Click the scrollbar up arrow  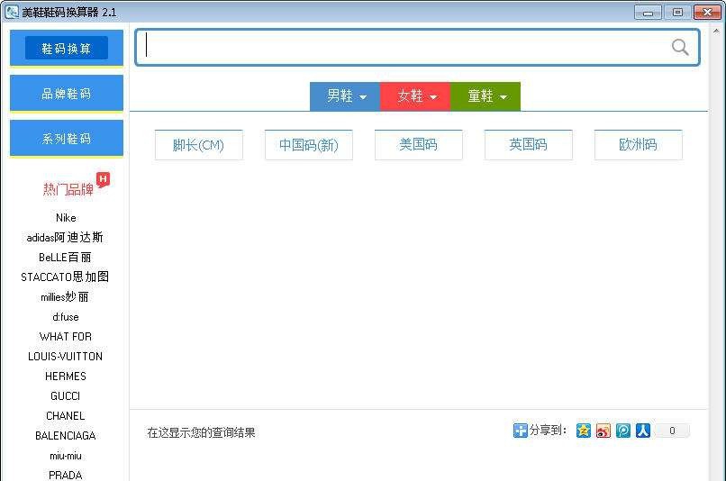tap(716, 31)
